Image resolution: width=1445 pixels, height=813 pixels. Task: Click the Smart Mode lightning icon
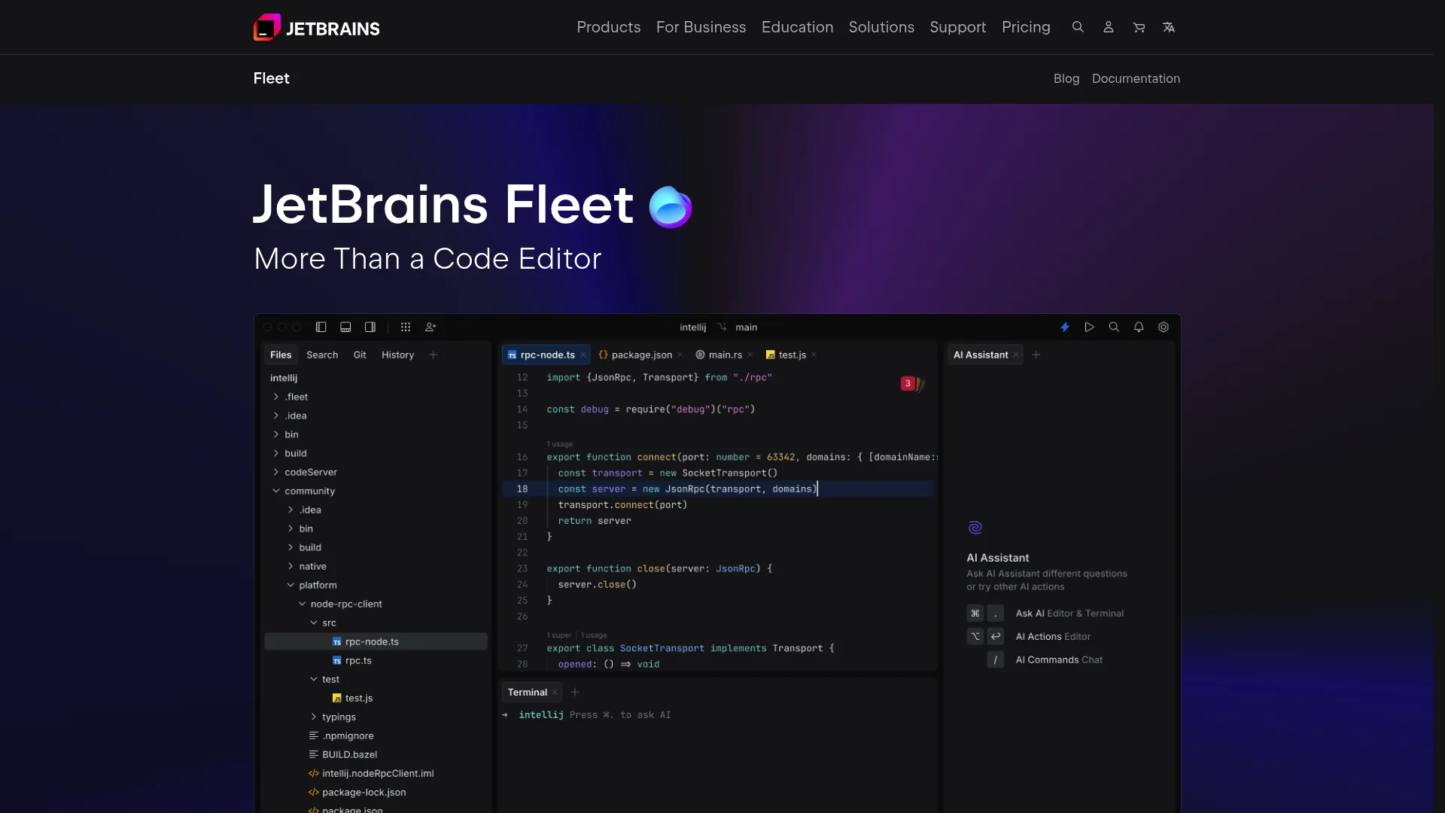pyautogui.click(x=1065, y=327)
